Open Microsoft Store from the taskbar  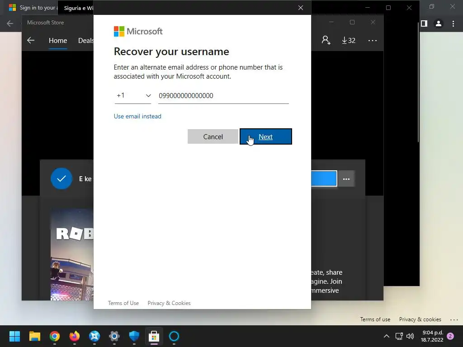point(154,336)
